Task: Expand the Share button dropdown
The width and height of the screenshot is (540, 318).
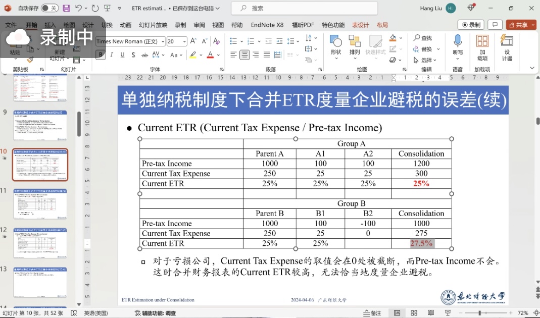Action: tap(532, 25)
